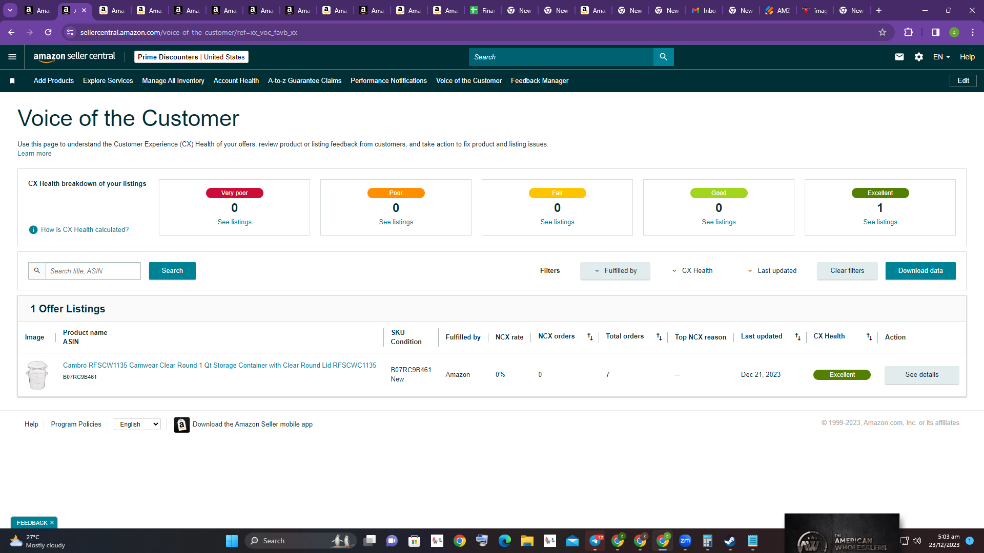Click Download data
The height and width of the screenshot is (553, 984).
pos(920,271)
